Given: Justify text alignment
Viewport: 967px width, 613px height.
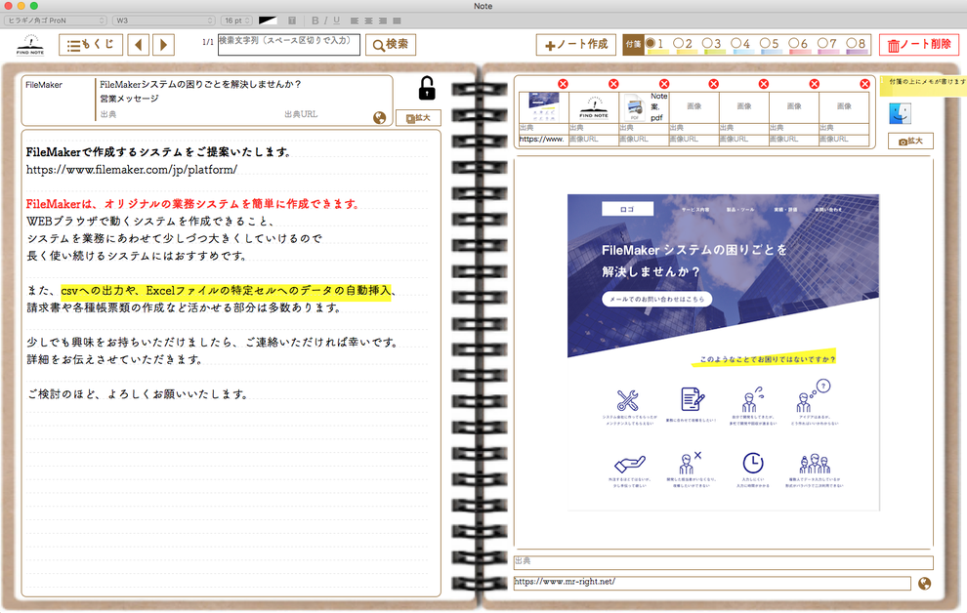Looking at the screenshot, I should (397, 20).
